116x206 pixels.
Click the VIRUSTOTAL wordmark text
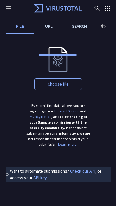[64, 8]
